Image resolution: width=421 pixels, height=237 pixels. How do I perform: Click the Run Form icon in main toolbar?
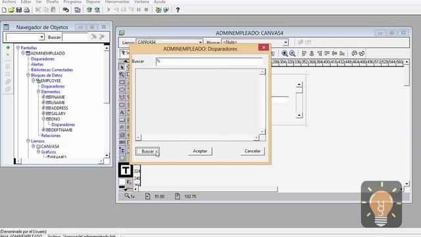[x=78, y=10]
